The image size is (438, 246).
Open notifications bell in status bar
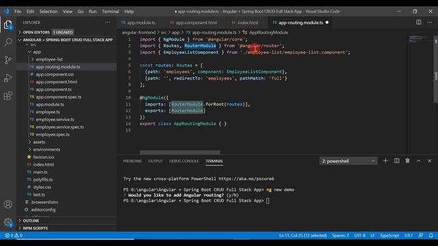[431, 235]
